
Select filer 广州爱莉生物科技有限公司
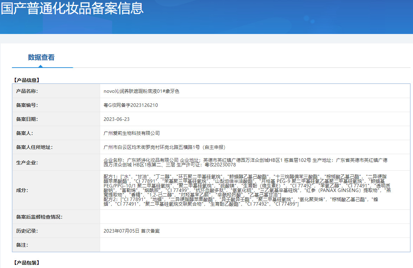[x=132, y=133]
